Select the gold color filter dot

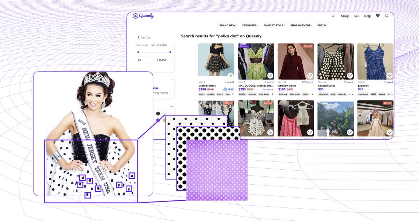click(164, 120)
